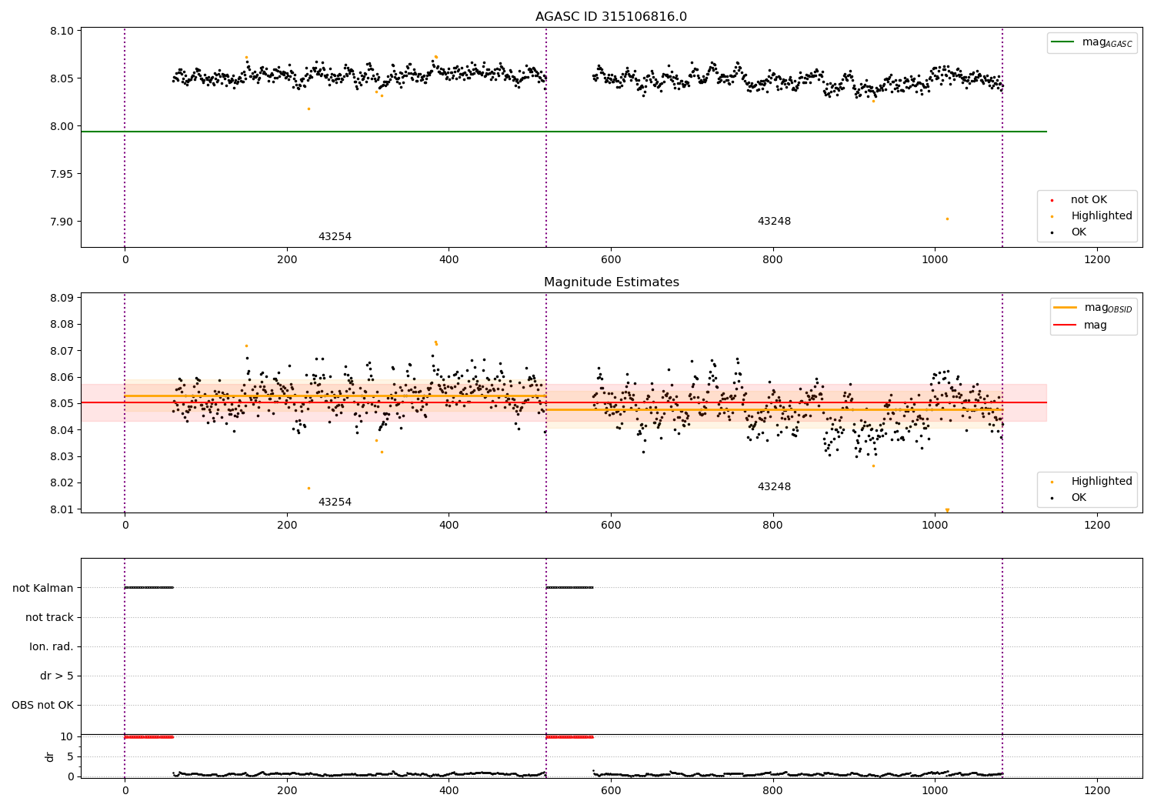Image resolution: width=1154 pixels, height=808 pixels.
Task: Click the mag AGASC legend entry
Action: tap(1092, 42)
